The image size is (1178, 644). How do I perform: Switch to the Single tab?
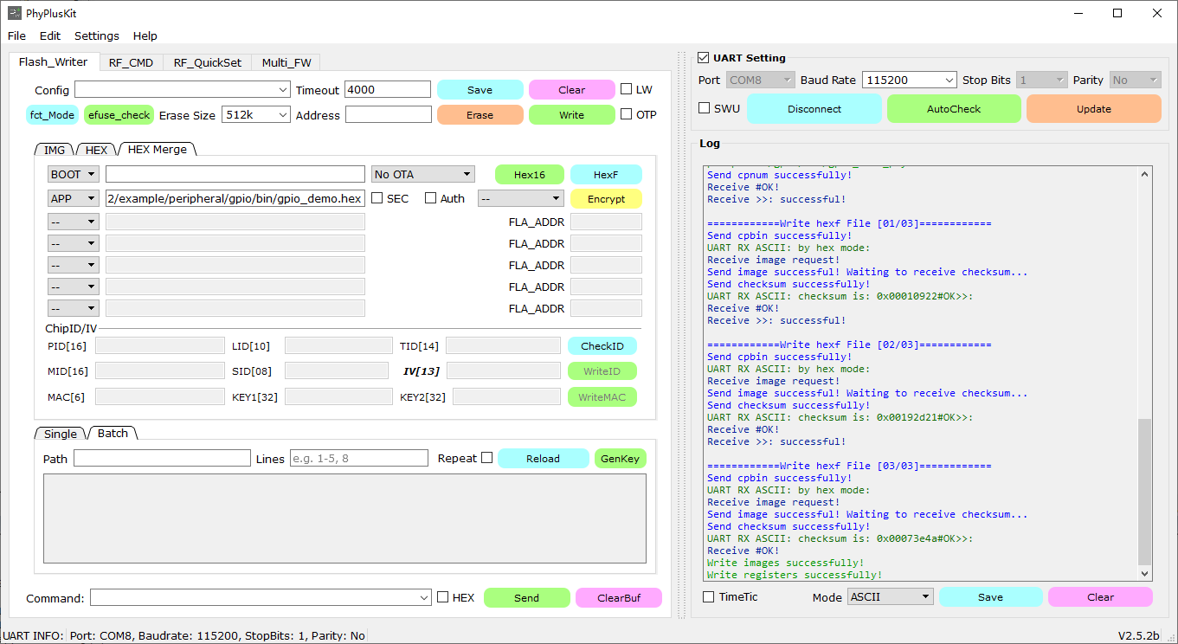61,434
